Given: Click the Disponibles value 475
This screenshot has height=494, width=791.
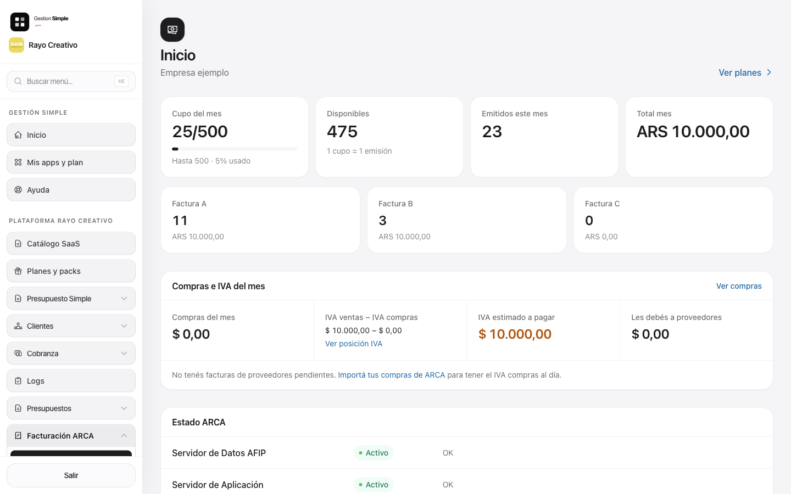Looking at the screenshot, I should (342, 132).
